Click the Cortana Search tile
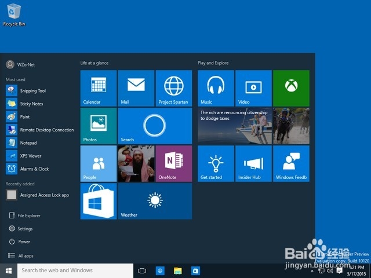 click(x=155, y=126)
